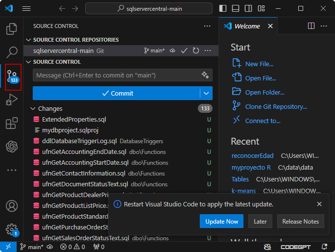
Task: Click the Clone Git Repository link
Action: pyautogui.click(x=276, y=106)
